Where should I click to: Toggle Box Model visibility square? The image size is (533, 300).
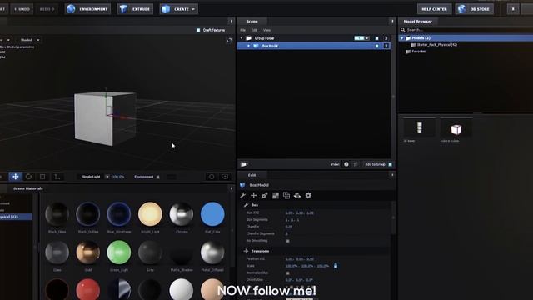coord(376,46)
